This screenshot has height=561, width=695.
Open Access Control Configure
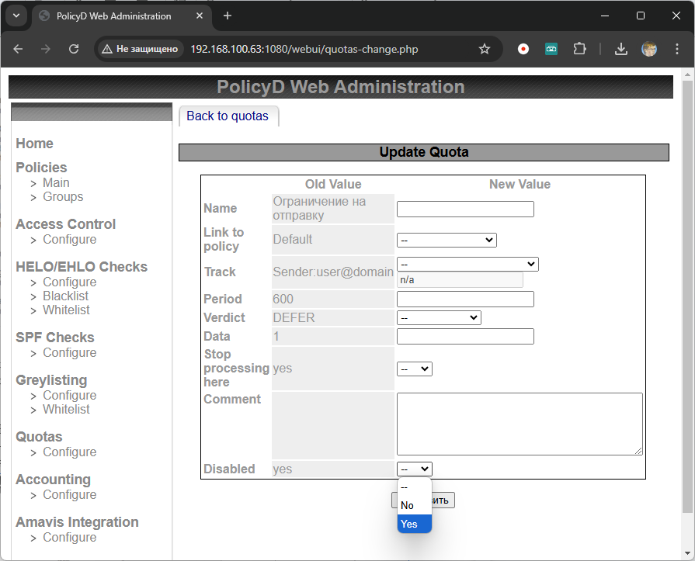(70, 239)
